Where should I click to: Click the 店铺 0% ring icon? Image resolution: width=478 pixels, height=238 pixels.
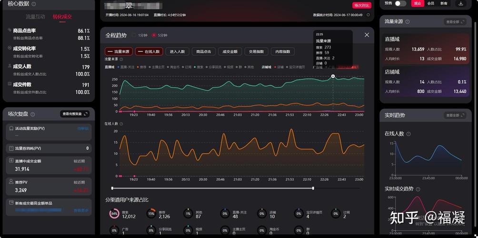click(x=261, y=214)
